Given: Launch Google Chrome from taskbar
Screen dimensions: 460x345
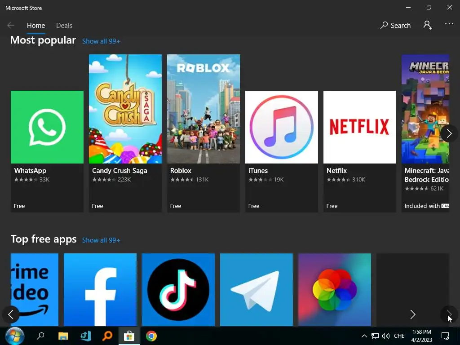Looking at the screenshot, I should [151, 336].
